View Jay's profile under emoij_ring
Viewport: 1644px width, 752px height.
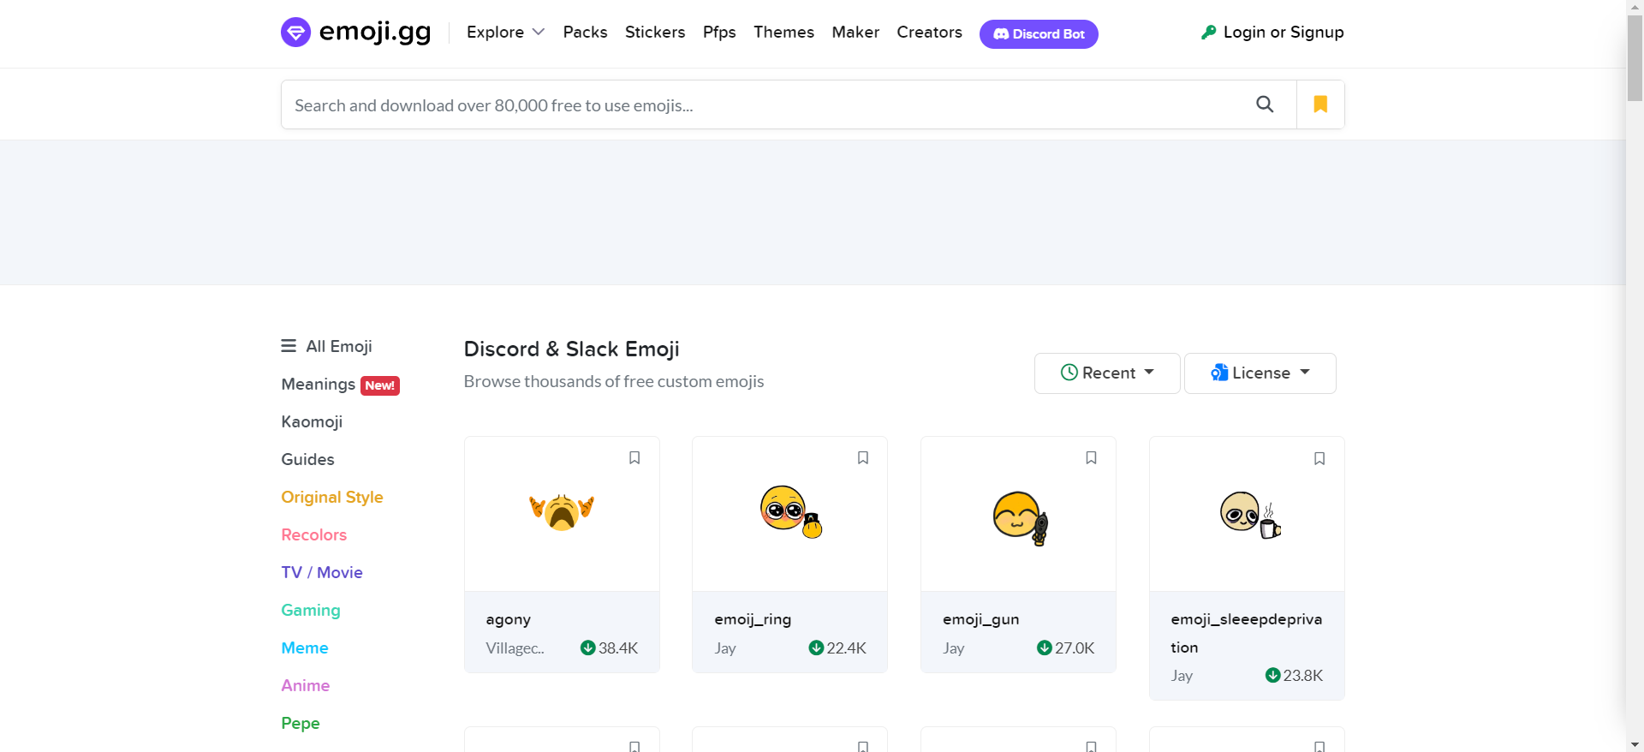pos(725,648)
